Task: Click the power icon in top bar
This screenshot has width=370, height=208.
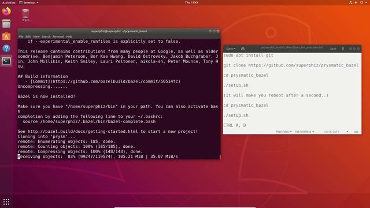Action: [361, 2]
